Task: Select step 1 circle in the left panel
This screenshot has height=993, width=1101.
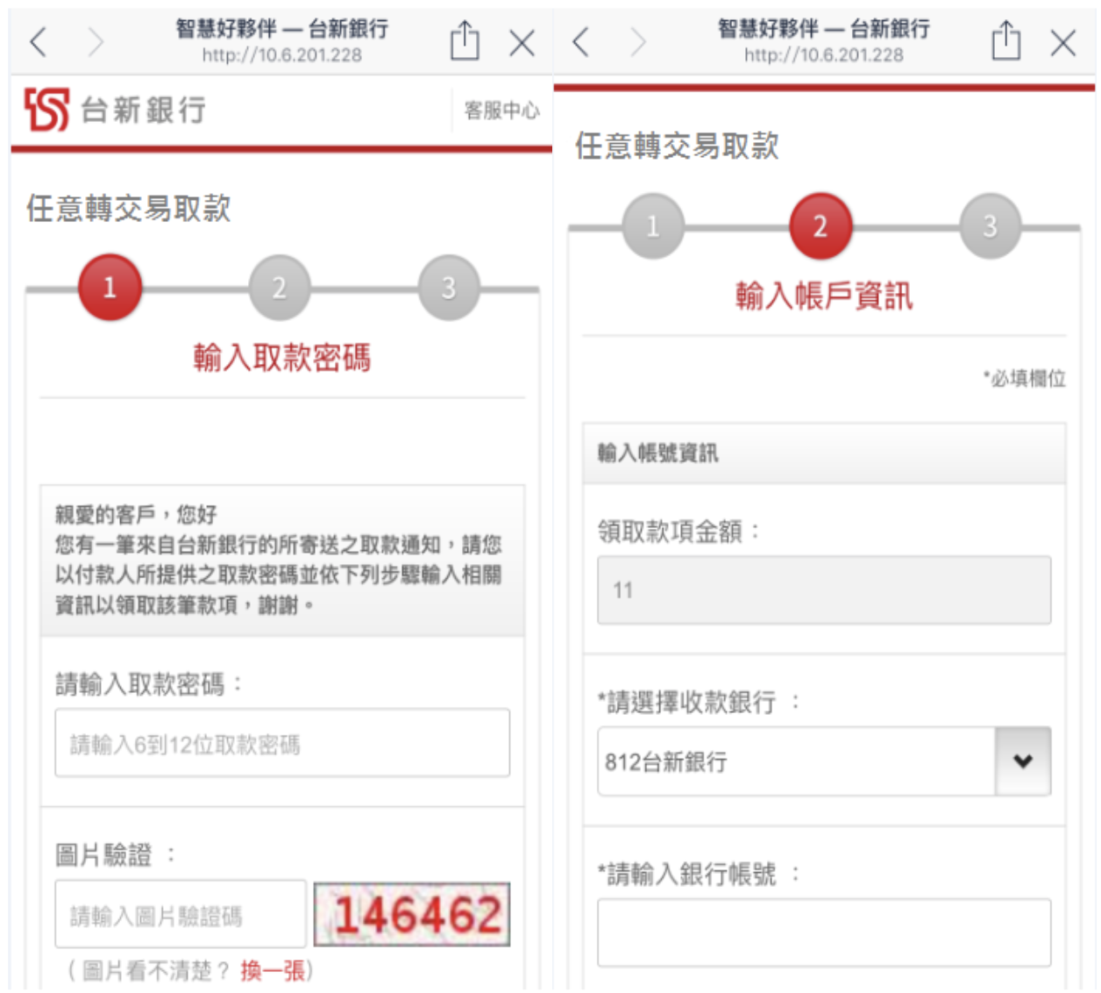Action: click(110, 287)
